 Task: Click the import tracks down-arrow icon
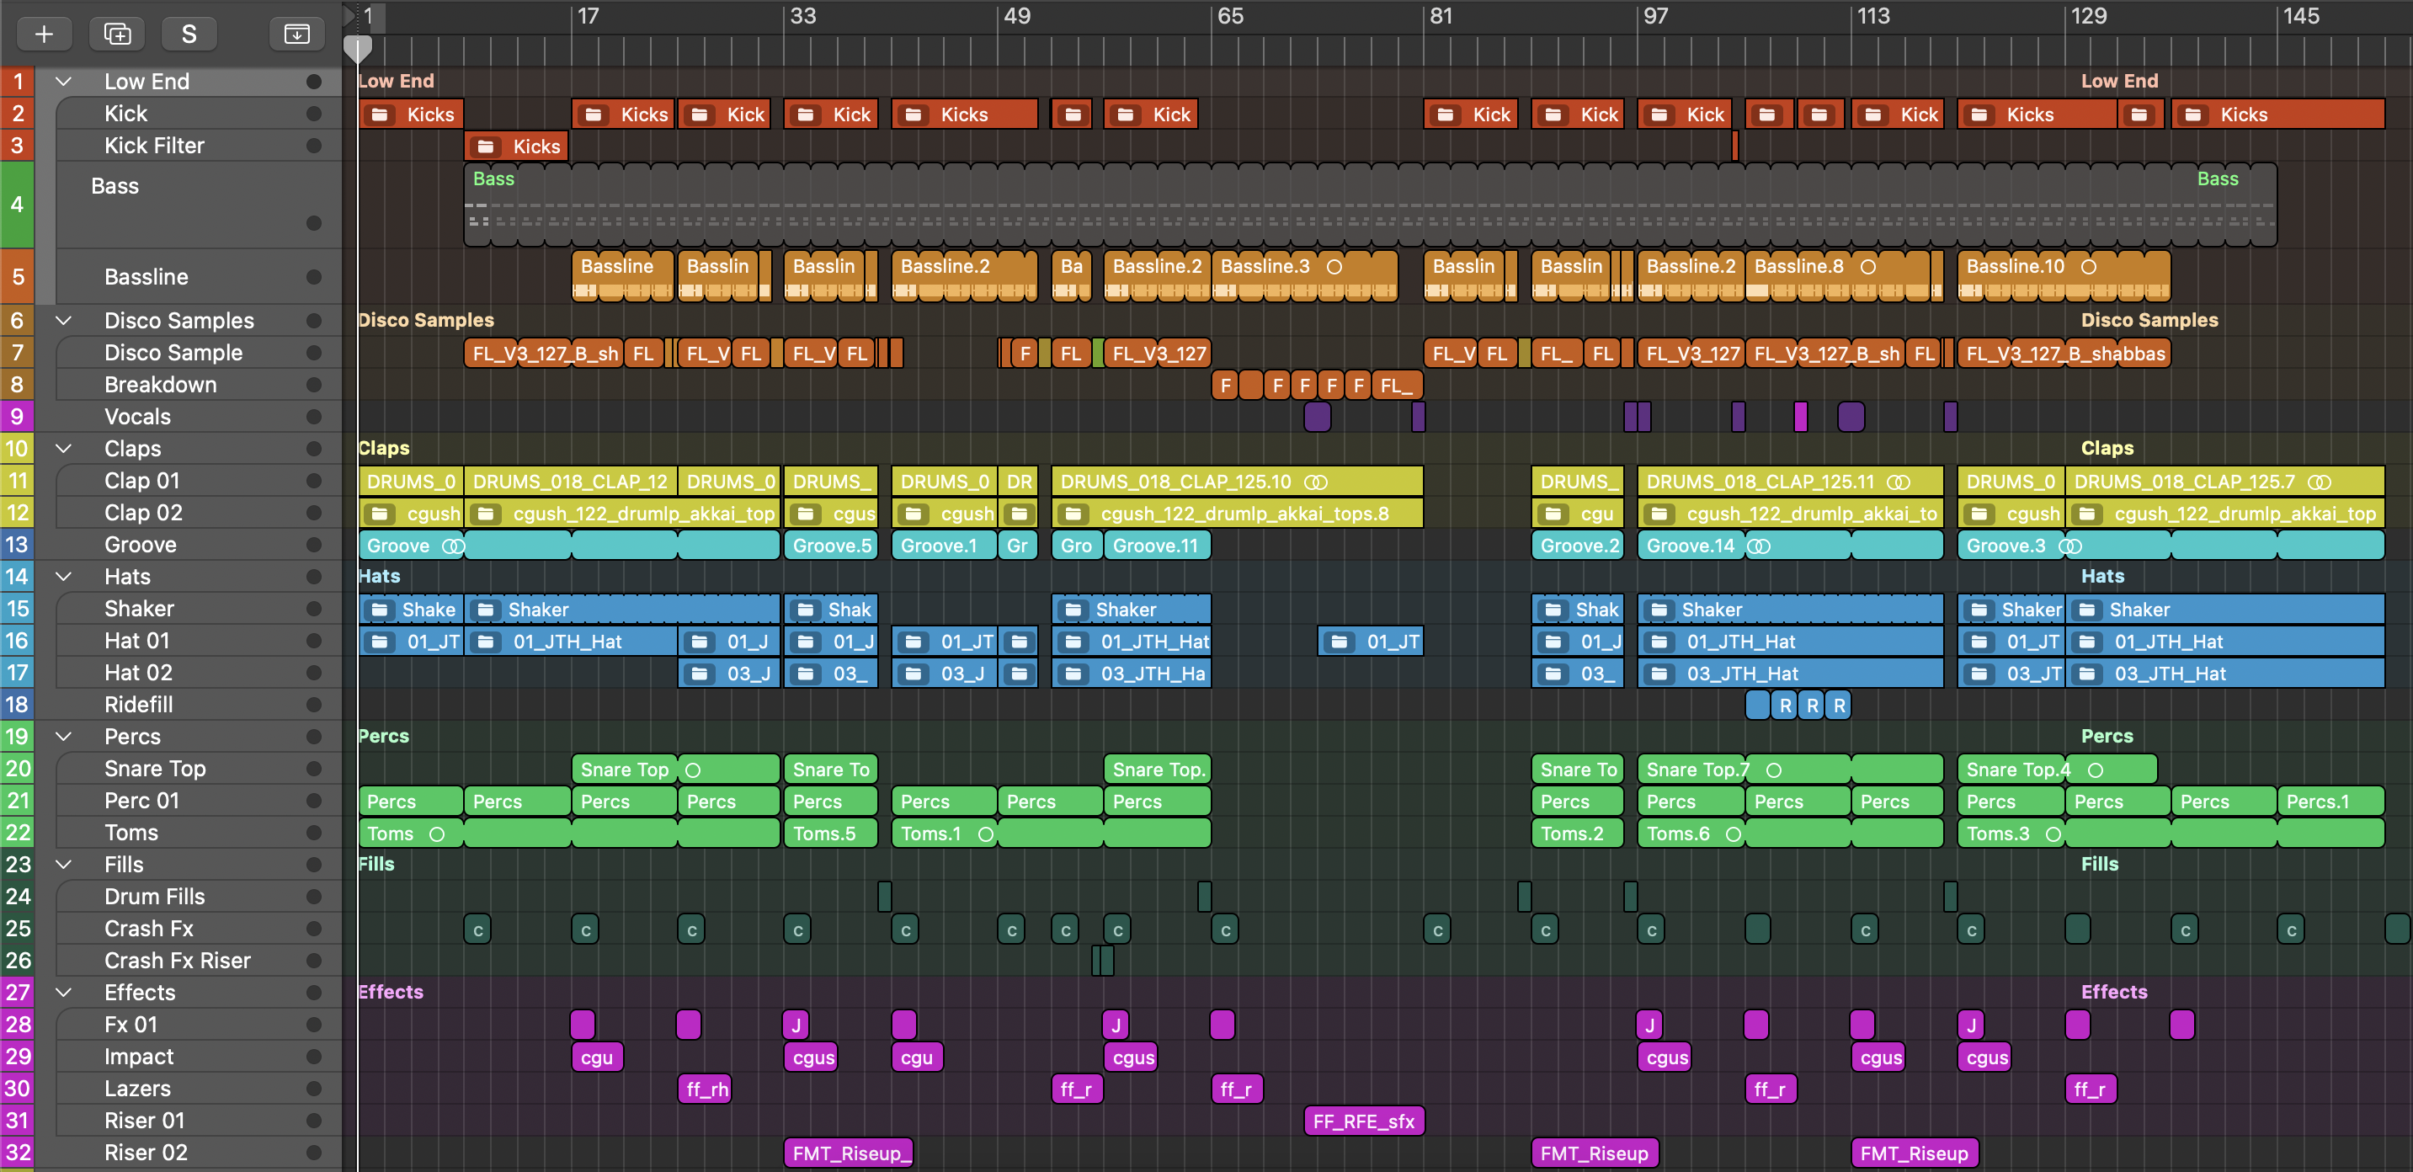pos(297,35)
